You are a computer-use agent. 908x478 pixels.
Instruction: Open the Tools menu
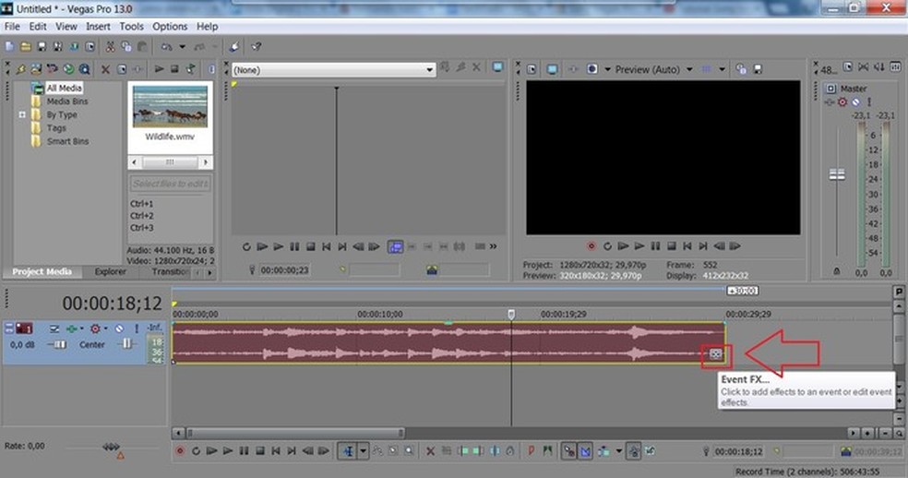coord(131,27)
